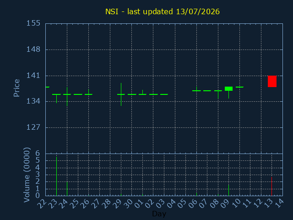Click the 141 price axis value

(33, 76)
